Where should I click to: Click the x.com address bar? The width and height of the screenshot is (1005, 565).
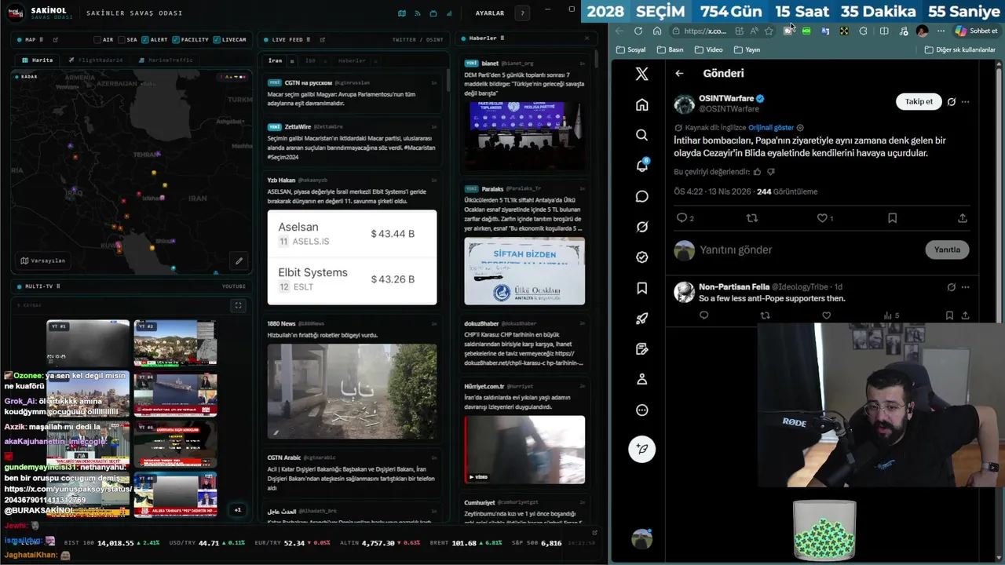704,31
